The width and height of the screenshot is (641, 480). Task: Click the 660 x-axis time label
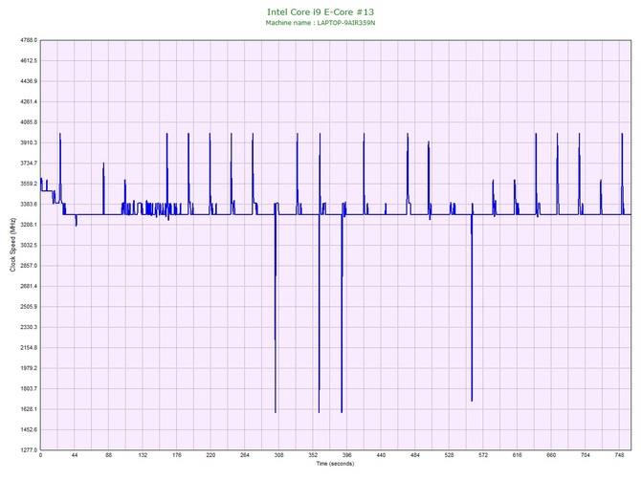tap(551, 455)
